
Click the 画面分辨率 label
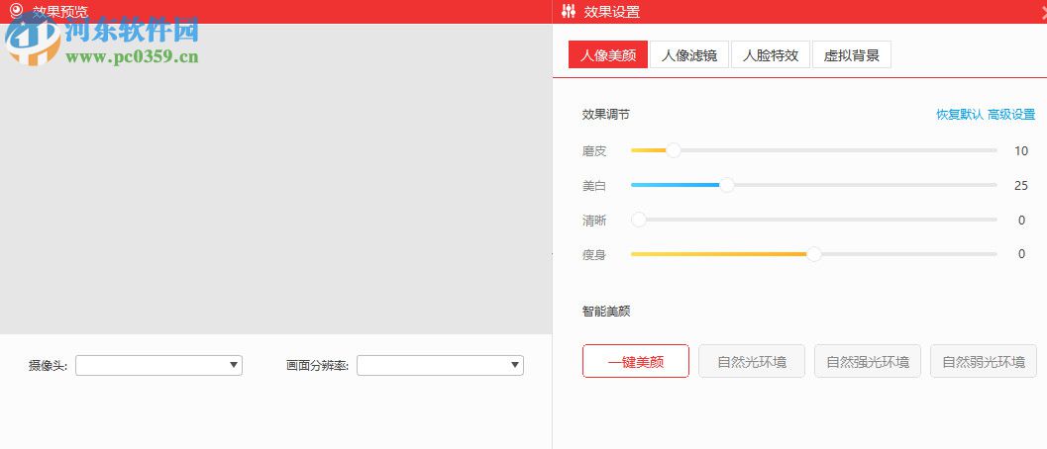point(318,366)
